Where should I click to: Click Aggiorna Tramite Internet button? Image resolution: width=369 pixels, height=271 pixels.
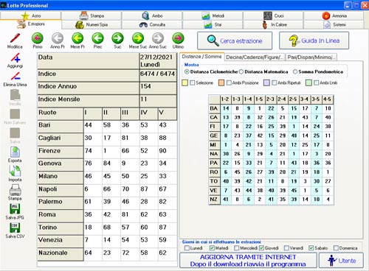(248, 261)
